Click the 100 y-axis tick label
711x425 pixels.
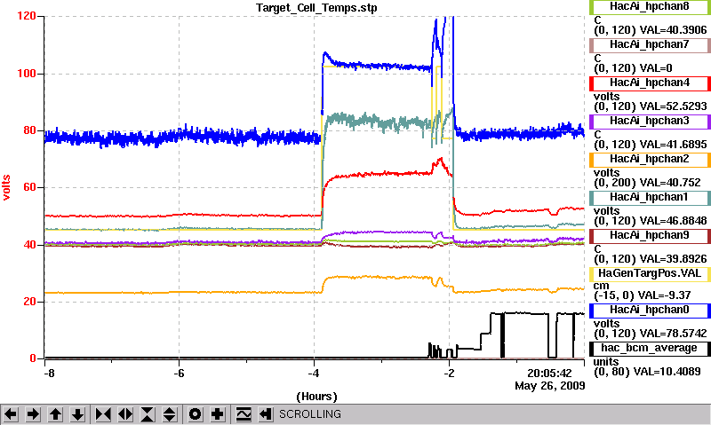27,74
